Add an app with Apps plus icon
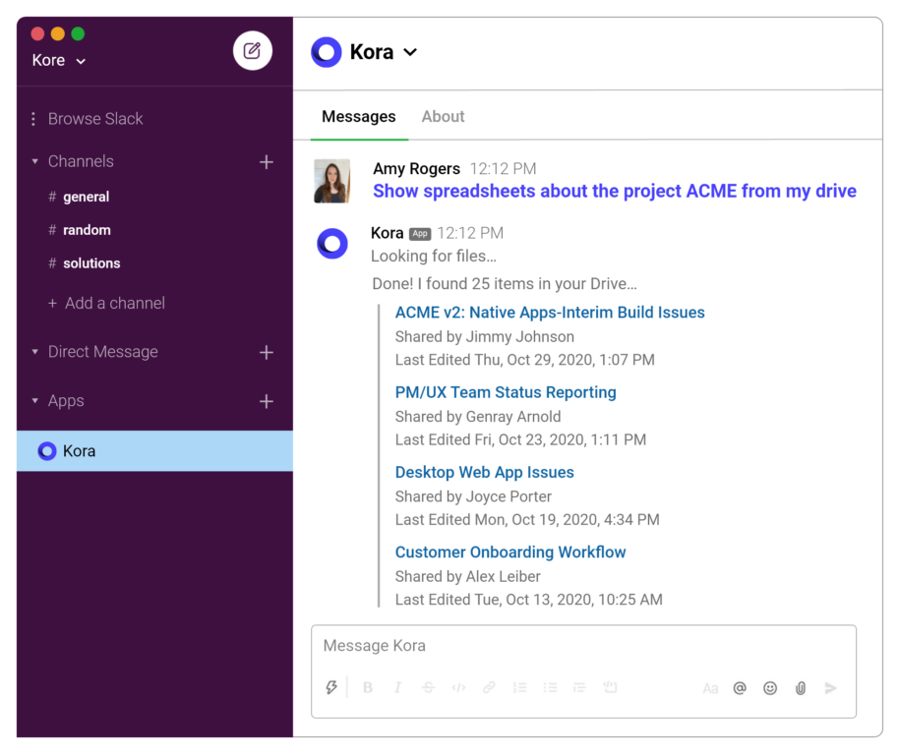 266,401
